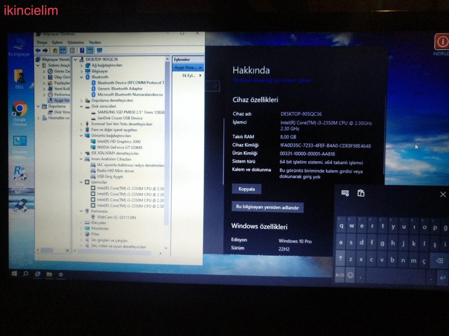
Task: Click the monitor scan hardware toolbar icon
Action: (99, 51)
